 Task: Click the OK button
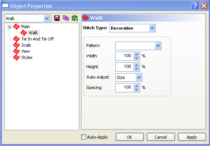(130, 137)
